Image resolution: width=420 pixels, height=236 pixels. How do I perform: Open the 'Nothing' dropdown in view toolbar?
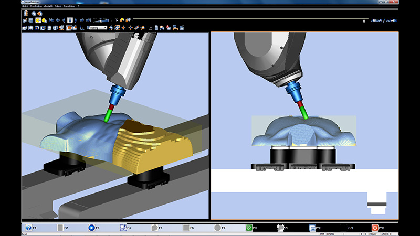coord(98,28)
